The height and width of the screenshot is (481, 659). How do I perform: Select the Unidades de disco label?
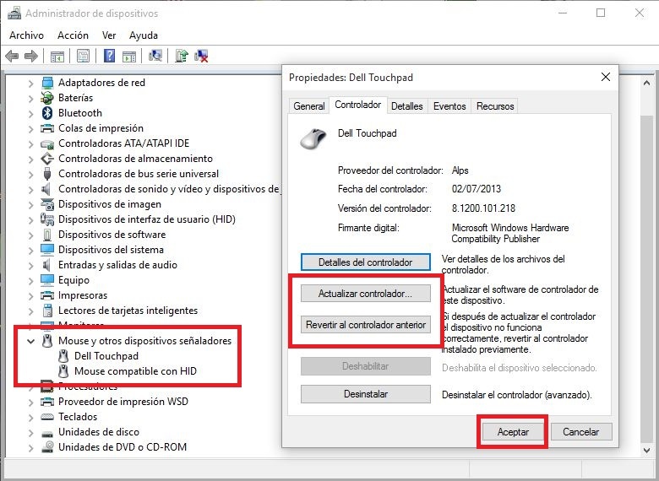click(99, 432)
